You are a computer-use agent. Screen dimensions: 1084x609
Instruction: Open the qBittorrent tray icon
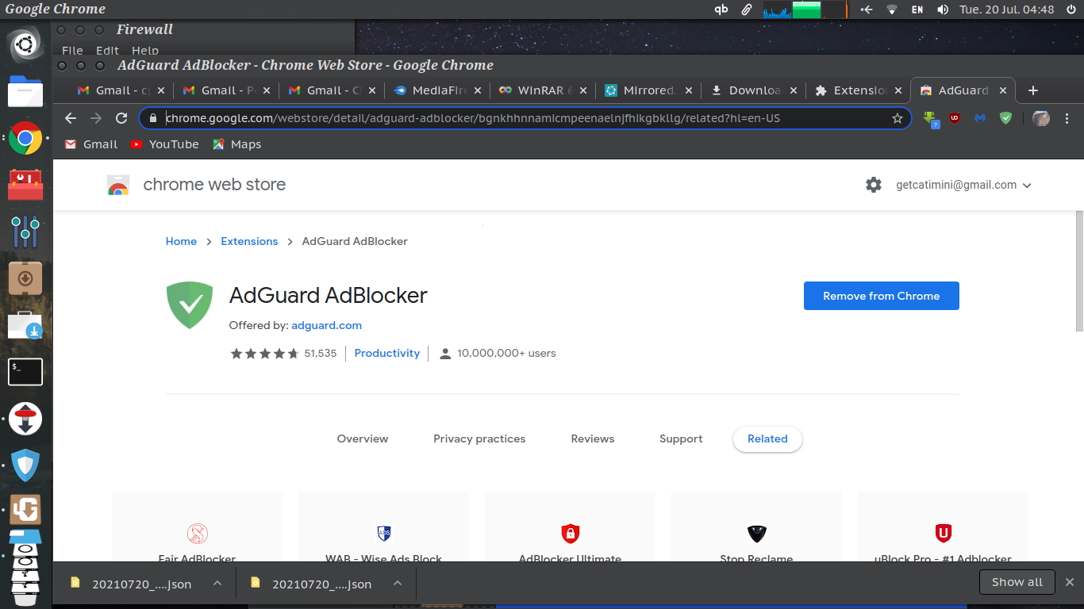coord(721,10)
